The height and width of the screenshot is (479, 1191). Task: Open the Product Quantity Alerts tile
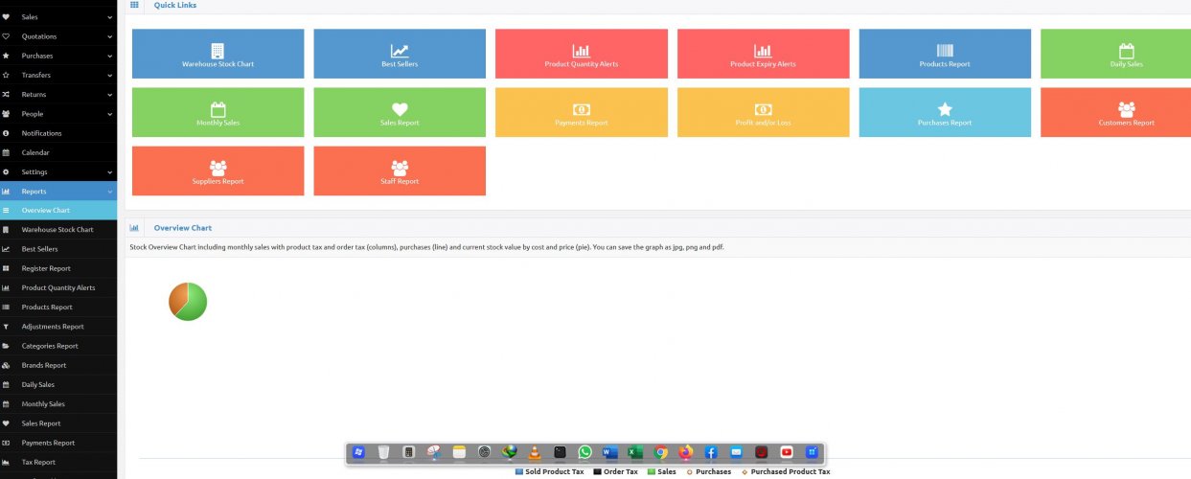point(581,54)
